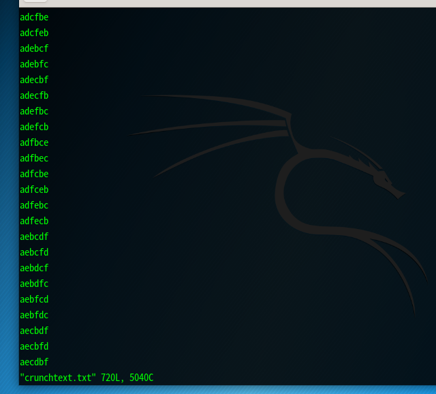The width and height of the screenshot is (436, 394).
Task: Click on 'adfcbe'
Action: (34, 174)
